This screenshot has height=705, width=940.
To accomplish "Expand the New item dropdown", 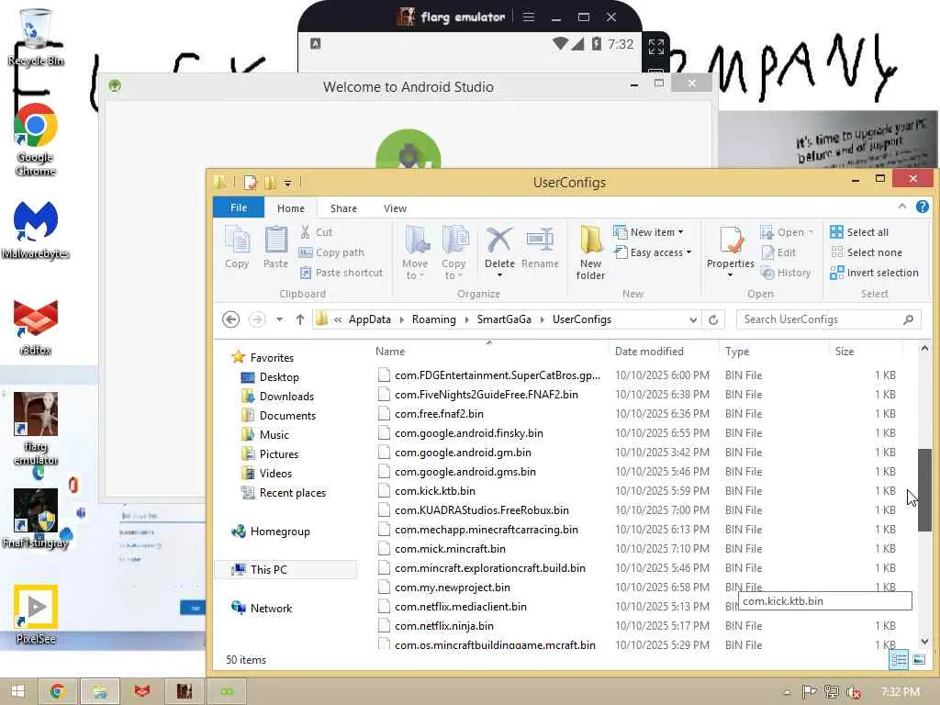I will (x=680, y=232).
